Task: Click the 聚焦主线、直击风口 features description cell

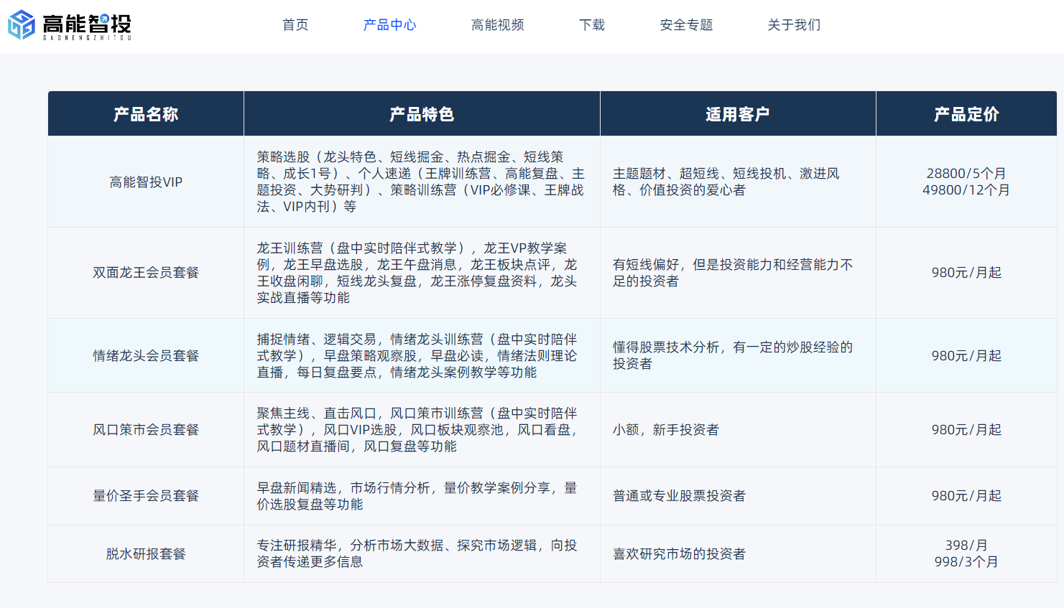Action: click(x=422, y=429)
